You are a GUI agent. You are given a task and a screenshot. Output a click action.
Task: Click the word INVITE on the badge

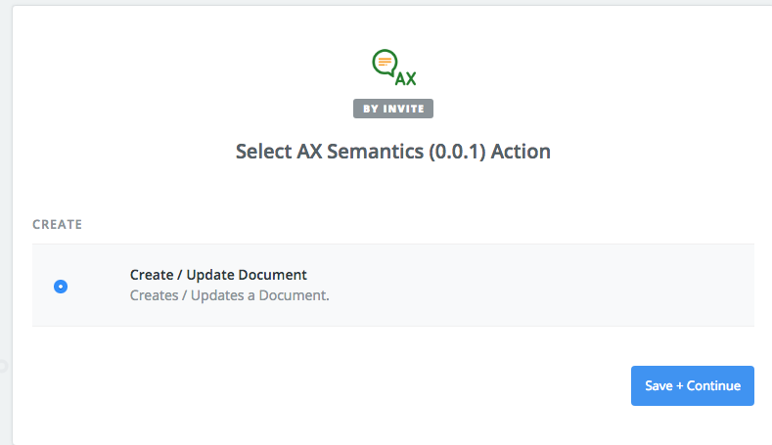coord(403,109)
